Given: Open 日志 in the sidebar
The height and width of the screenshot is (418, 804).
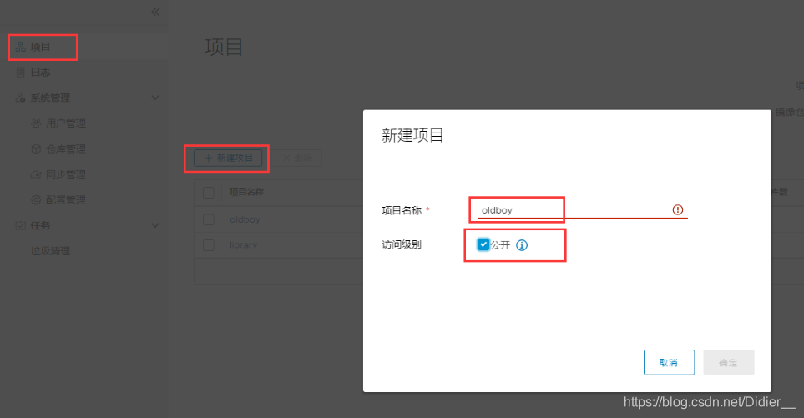Looking at the screenshot, I should coord(40,73).
